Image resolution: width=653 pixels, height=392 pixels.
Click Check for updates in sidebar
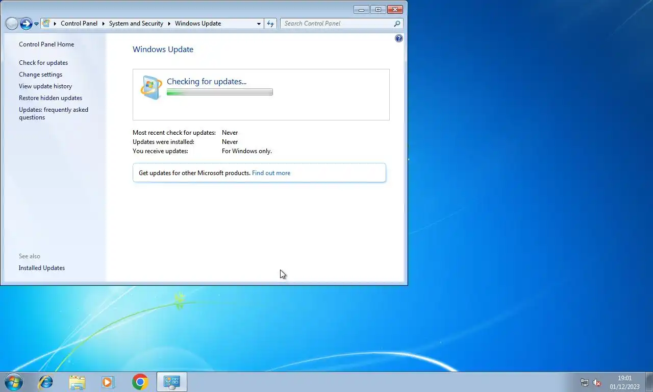(43, 63)
